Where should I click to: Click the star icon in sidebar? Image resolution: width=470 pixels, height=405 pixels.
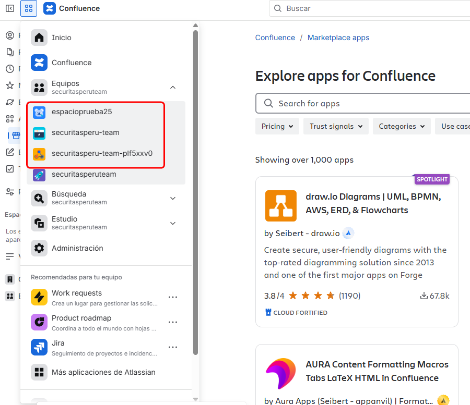[x=10, y=85]
